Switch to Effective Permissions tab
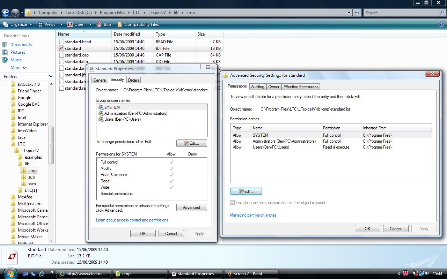 301,87
